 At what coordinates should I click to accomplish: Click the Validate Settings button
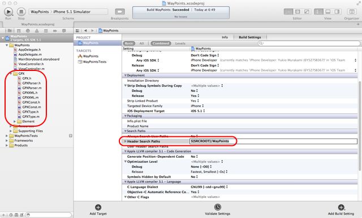[x=217, y=210]
